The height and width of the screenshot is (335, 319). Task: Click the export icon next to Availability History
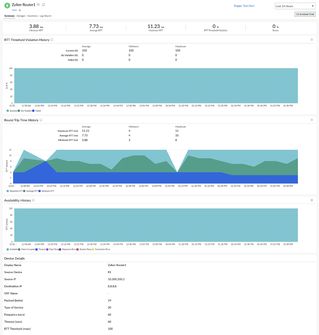pyautogui.click(x=33, y=200)
